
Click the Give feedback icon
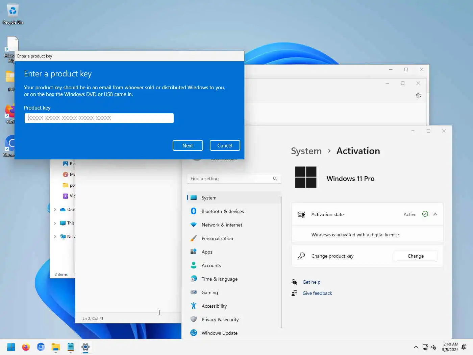294,293
